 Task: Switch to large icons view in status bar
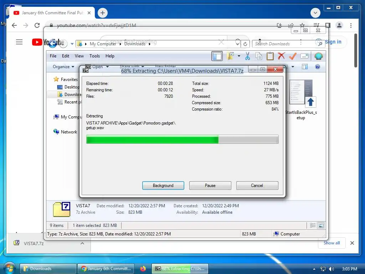click(x=321, y=225)
